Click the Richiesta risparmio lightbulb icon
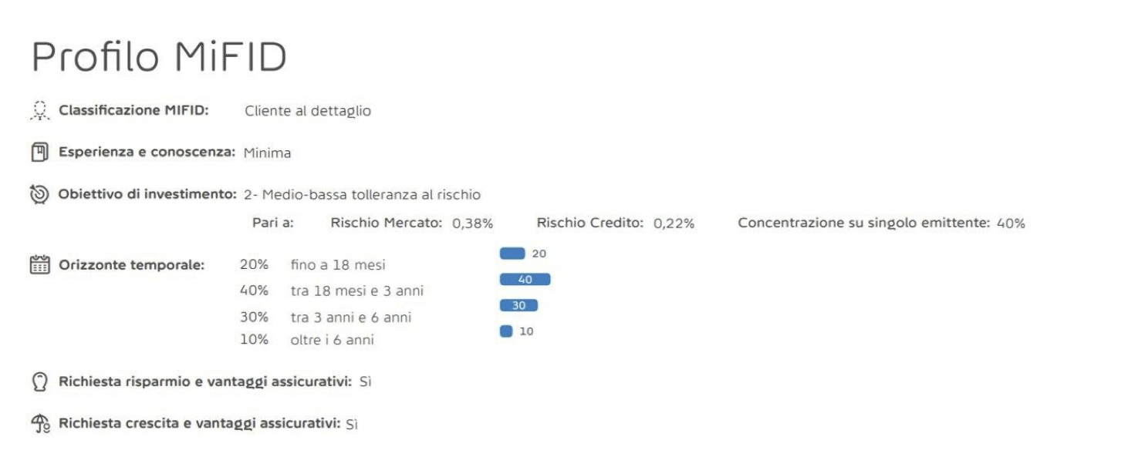 click(40, 381)
